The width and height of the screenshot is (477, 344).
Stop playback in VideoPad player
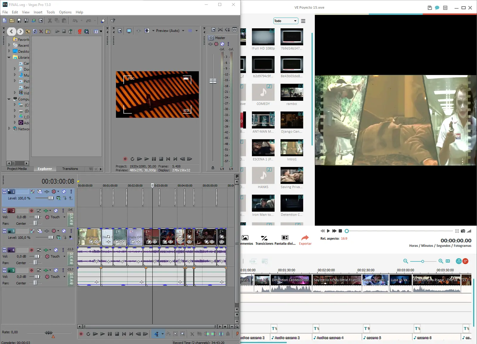340,231
